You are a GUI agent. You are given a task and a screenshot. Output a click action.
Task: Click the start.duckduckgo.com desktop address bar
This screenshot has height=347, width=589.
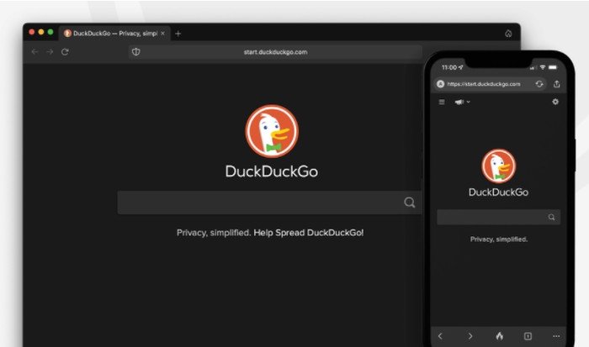tap(275, 52)
